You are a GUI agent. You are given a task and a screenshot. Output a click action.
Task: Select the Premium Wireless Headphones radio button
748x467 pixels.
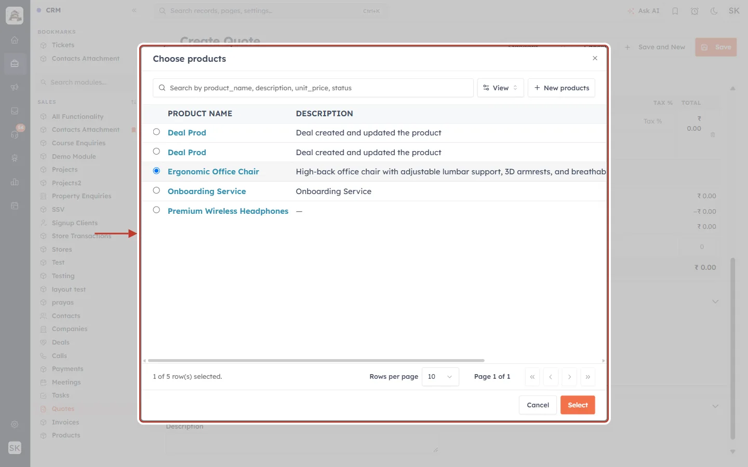click(156, 210)
